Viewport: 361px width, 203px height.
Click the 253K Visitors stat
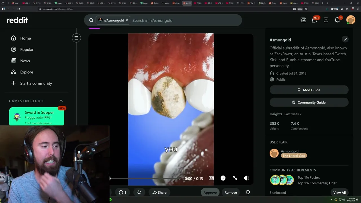click(x=274, y=125)
